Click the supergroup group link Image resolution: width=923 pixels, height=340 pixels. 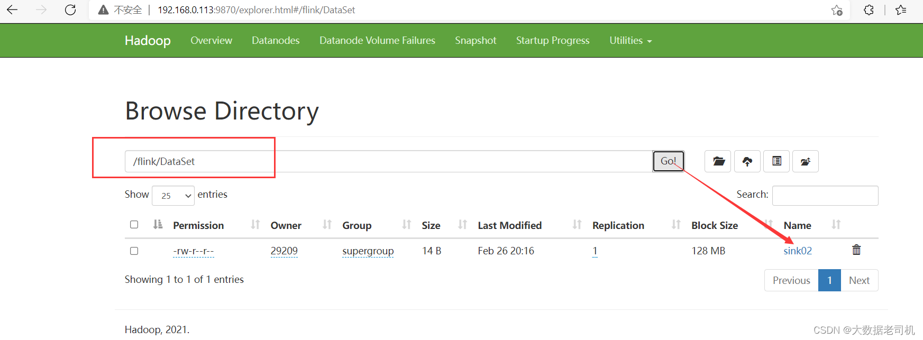368,251
